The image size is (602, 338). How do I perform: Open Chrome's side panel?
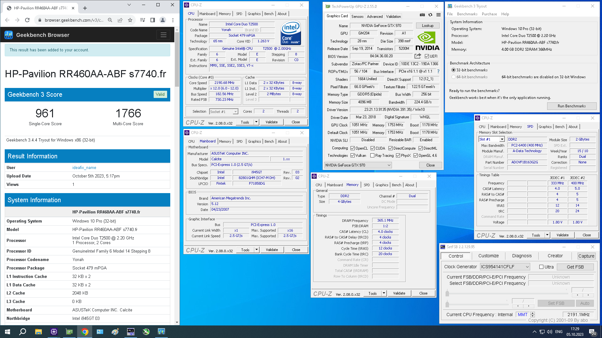[153, 20]
